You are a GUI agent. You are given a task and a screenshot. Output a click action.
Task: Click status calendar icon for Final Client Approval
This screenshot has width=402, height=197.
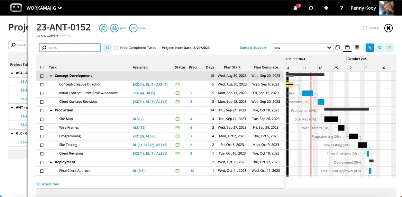pyautogui.click(x=178, y=171)
